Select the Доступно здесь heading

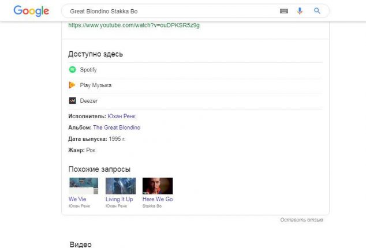point(95,54)
